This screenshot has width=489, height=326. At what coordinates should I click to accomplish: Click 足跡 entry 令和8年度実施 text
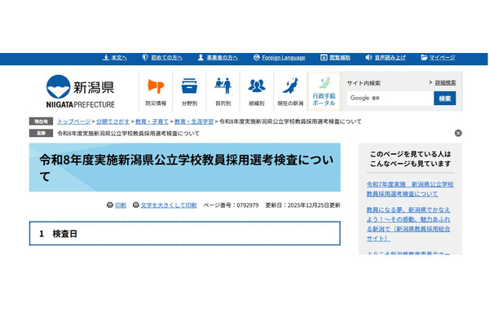(x=128, y=134)
